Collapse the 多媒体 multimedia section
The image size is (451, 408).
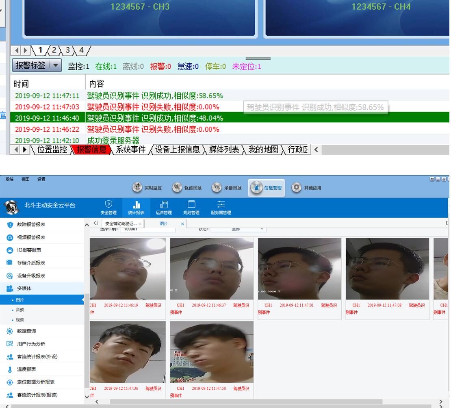tap(24, 288)
